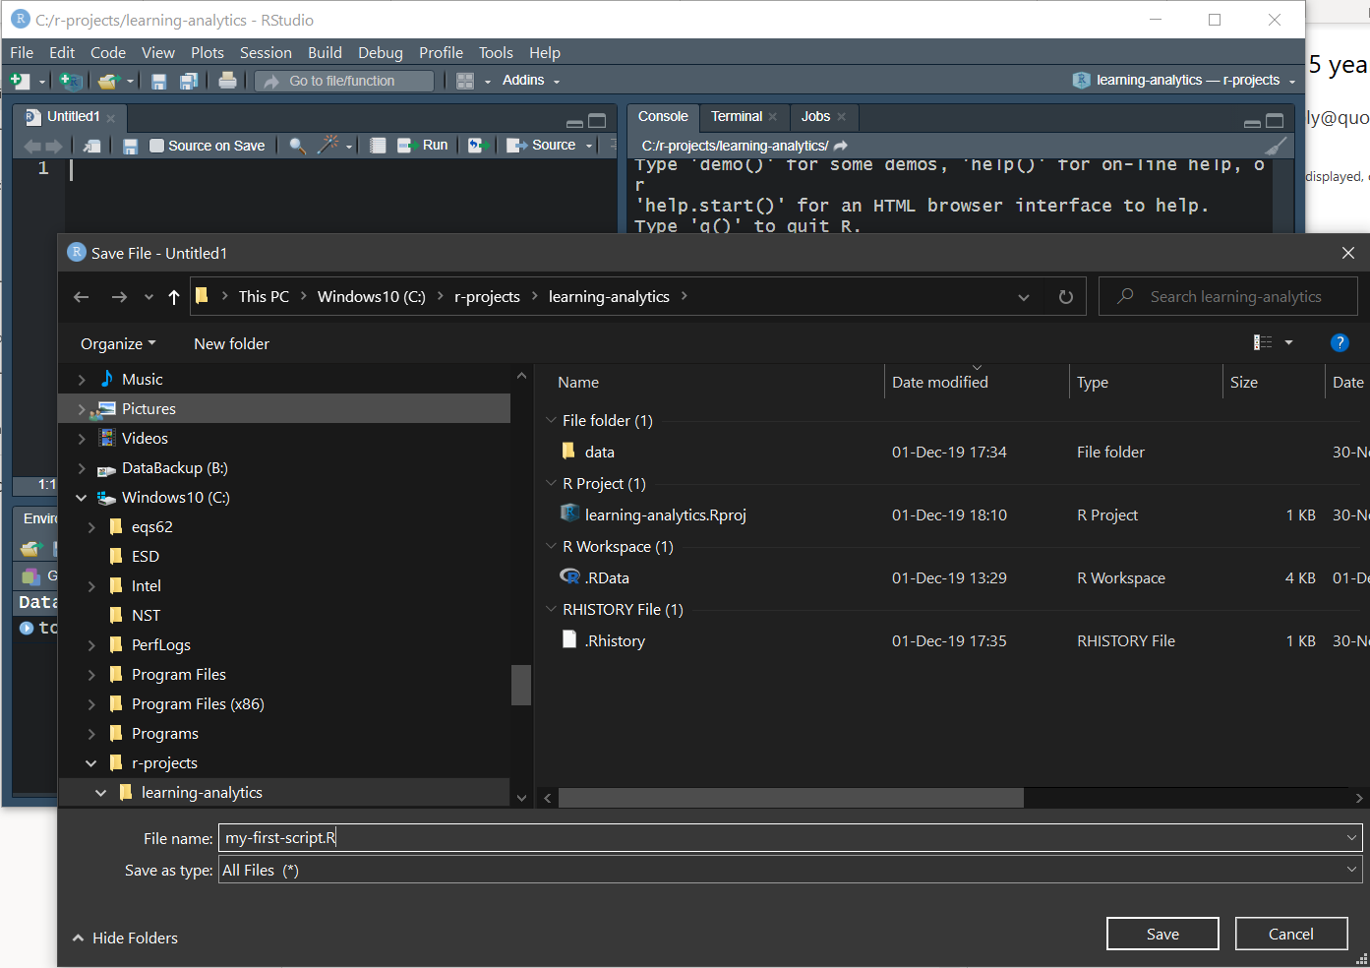Click the Save button
Viewport: 1370px width, 968px height.
1162,934
